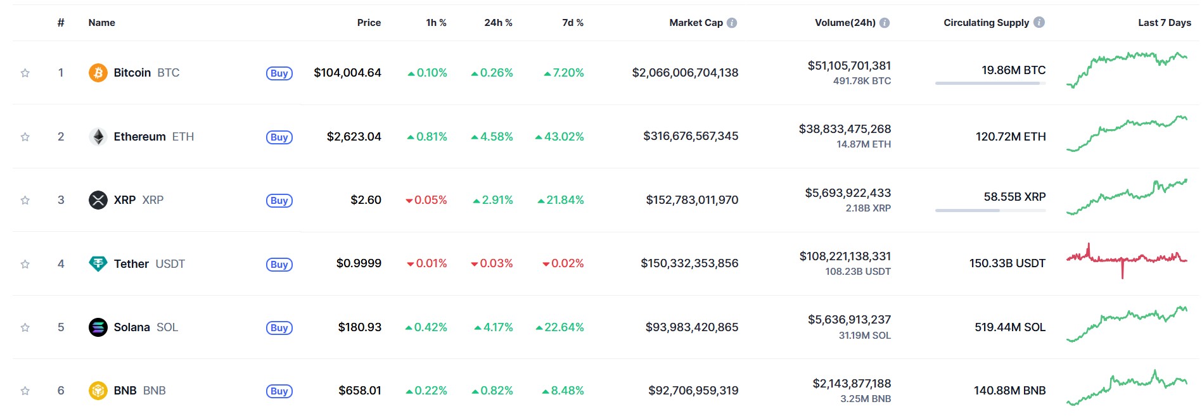Click the Solana logo icon
This screenshot has height=416, width=1202.
coord(98,327)
